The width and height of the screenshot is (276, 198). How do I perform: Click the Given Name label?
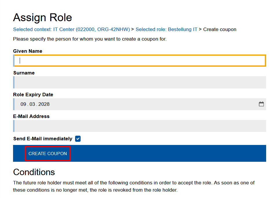coord(28,51)
